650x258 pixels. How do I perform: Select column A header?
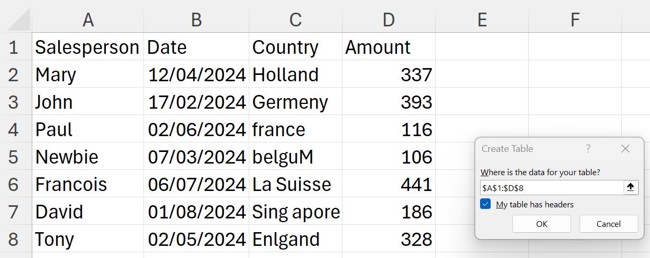point(88,20)
